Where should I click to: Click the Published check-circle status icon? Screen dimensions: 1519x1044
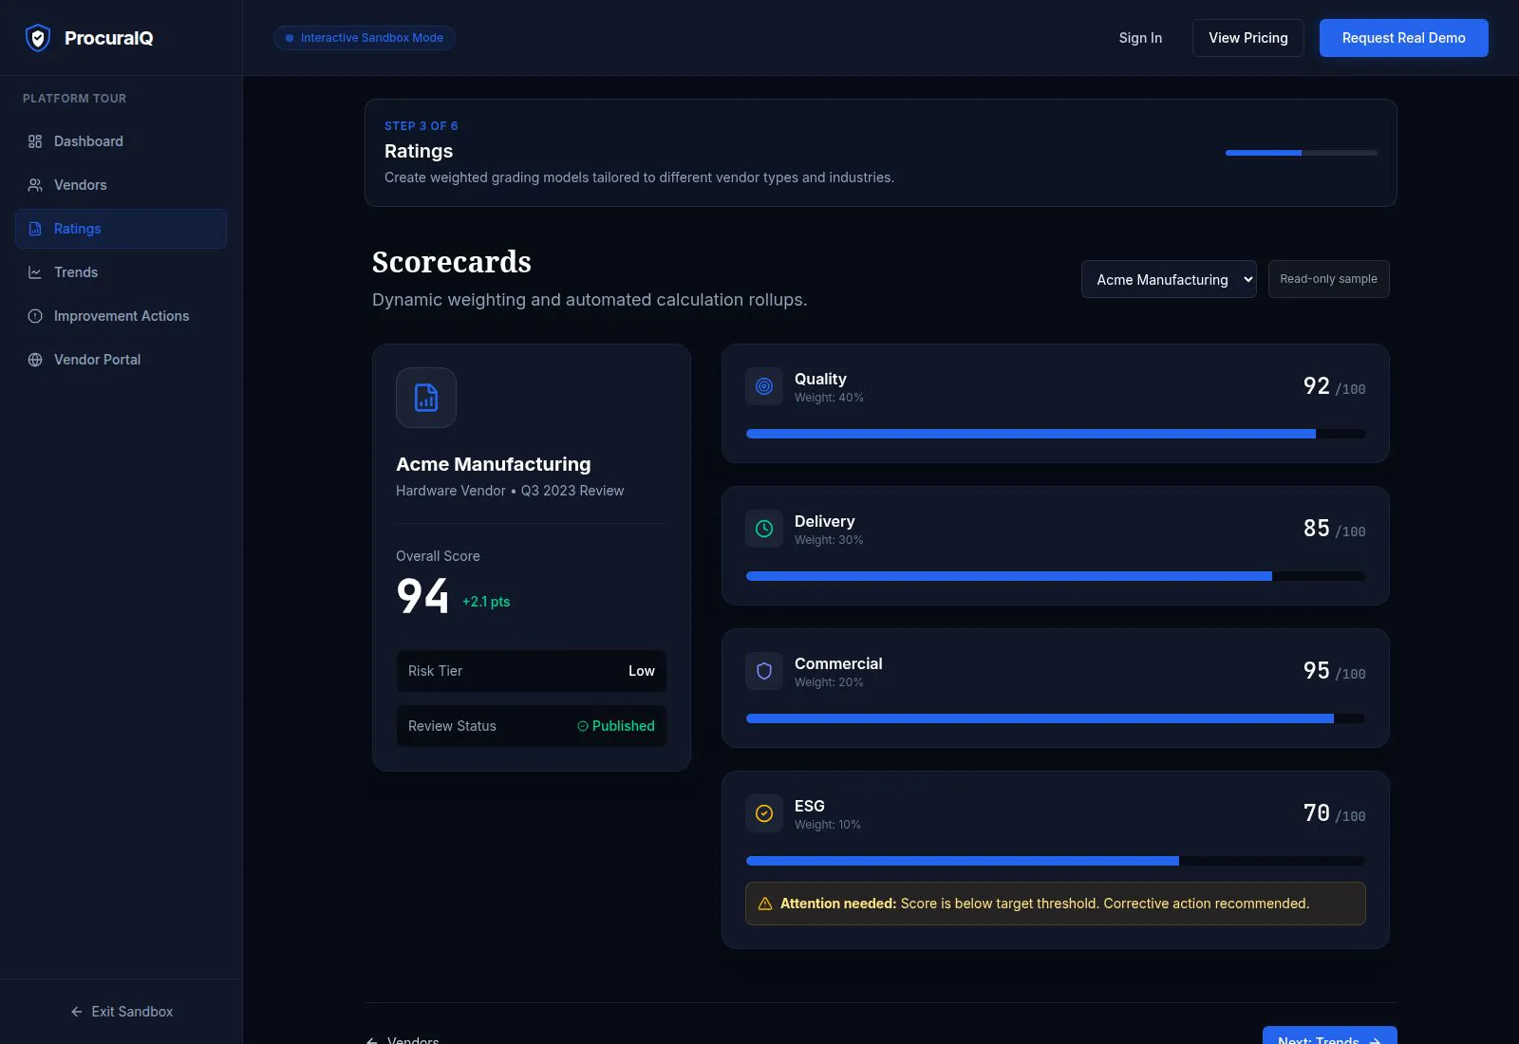click(x=583, y=726)
